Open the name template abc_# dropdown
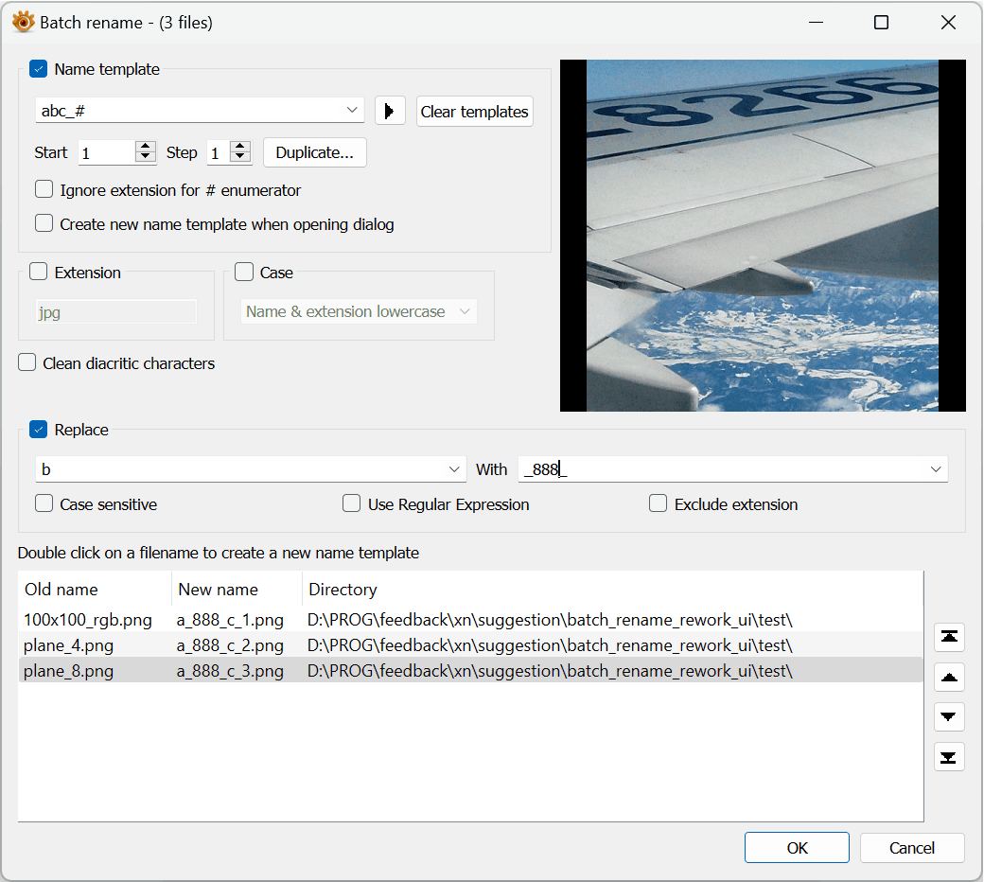984x882 pixels. [x=352, y=111]
